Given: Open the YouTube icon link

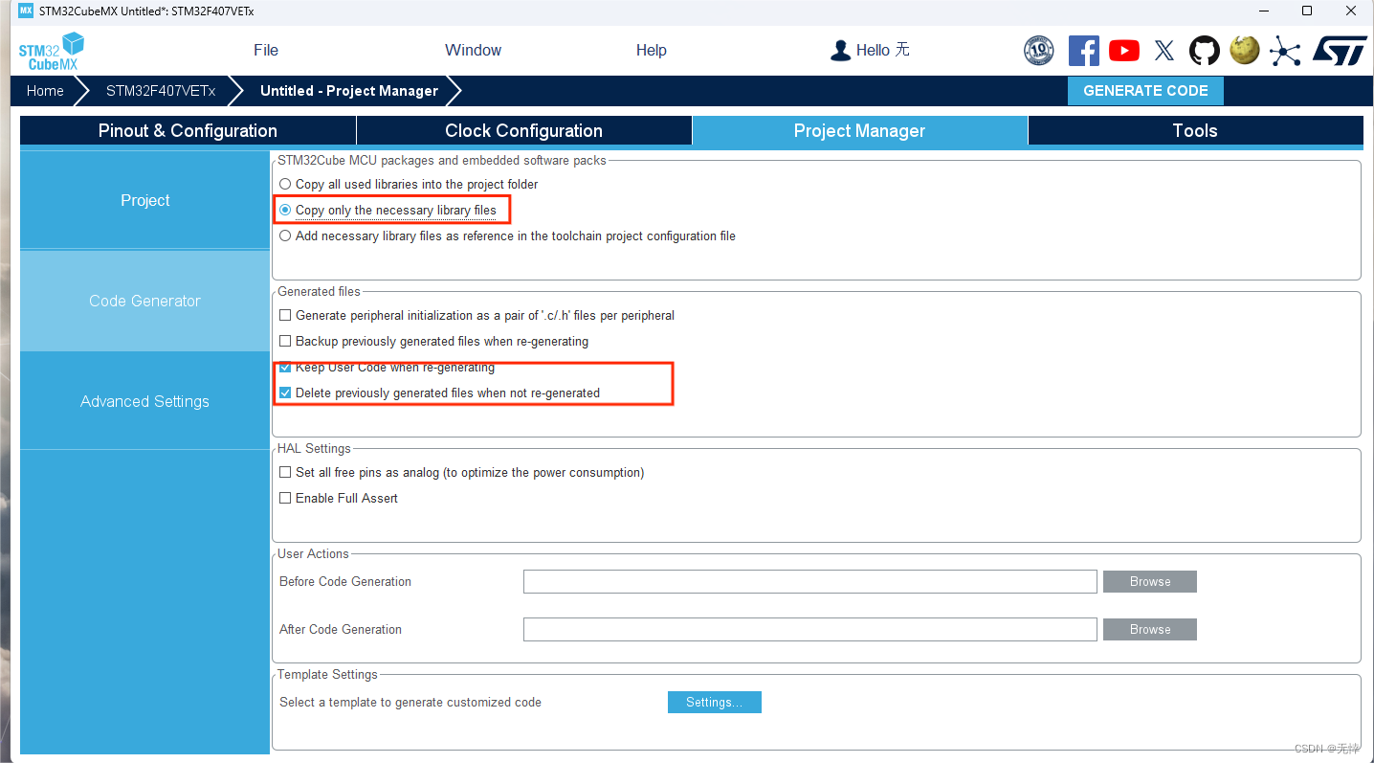Looking at the screenshot, I should (x=1124, y=51).
